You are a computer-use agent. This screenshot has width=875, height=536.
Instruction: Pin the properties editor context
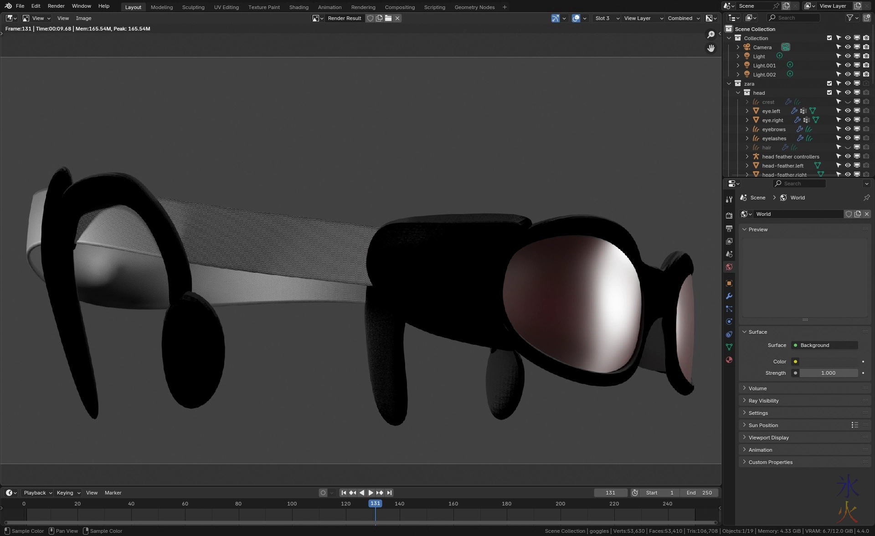[x=866, y=198]
